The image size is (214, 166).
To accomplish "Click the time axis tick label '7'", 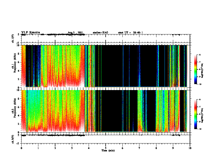I will [x=139, y=148].
